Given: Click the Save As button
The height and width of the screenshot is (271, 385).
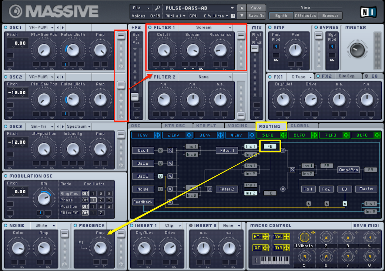Looking at the screenshot, I should click(256, 16).
